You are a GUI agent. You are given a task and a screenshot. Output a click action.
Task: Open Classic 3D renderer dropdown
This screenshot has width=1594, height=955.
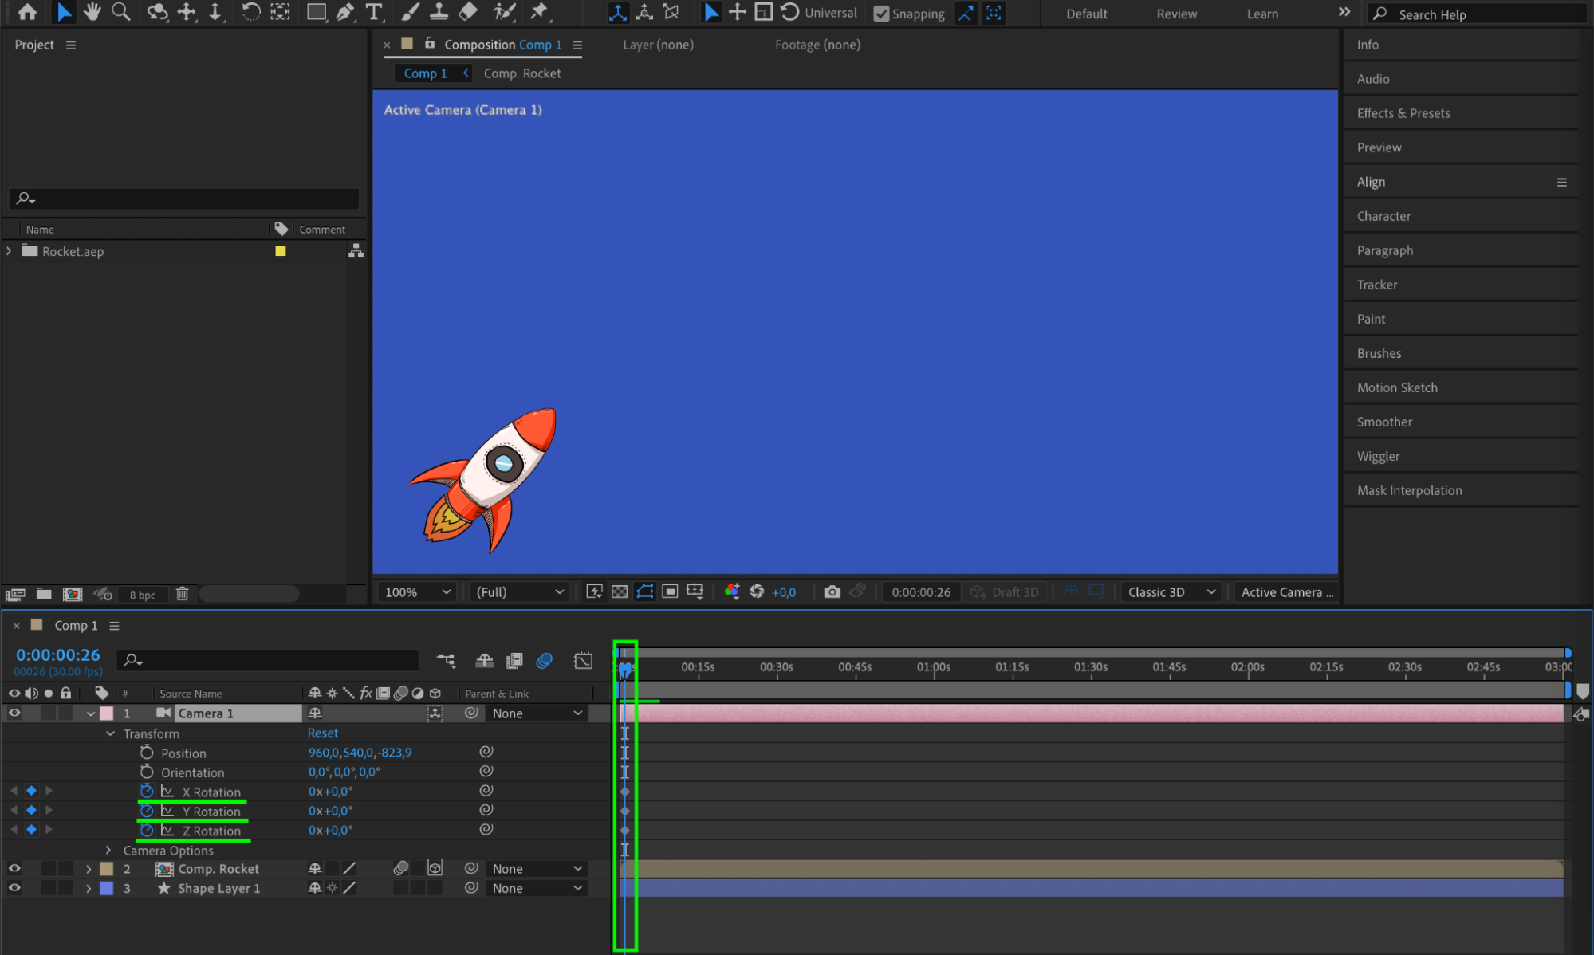[1171, 591]
